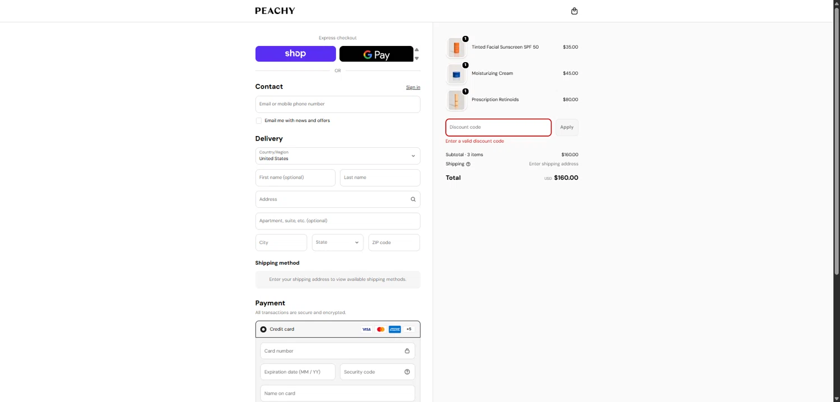This screenshot has height=402, width=840.
Task: Open the shopping bag cart icon
Action: (x=574, y=11)
